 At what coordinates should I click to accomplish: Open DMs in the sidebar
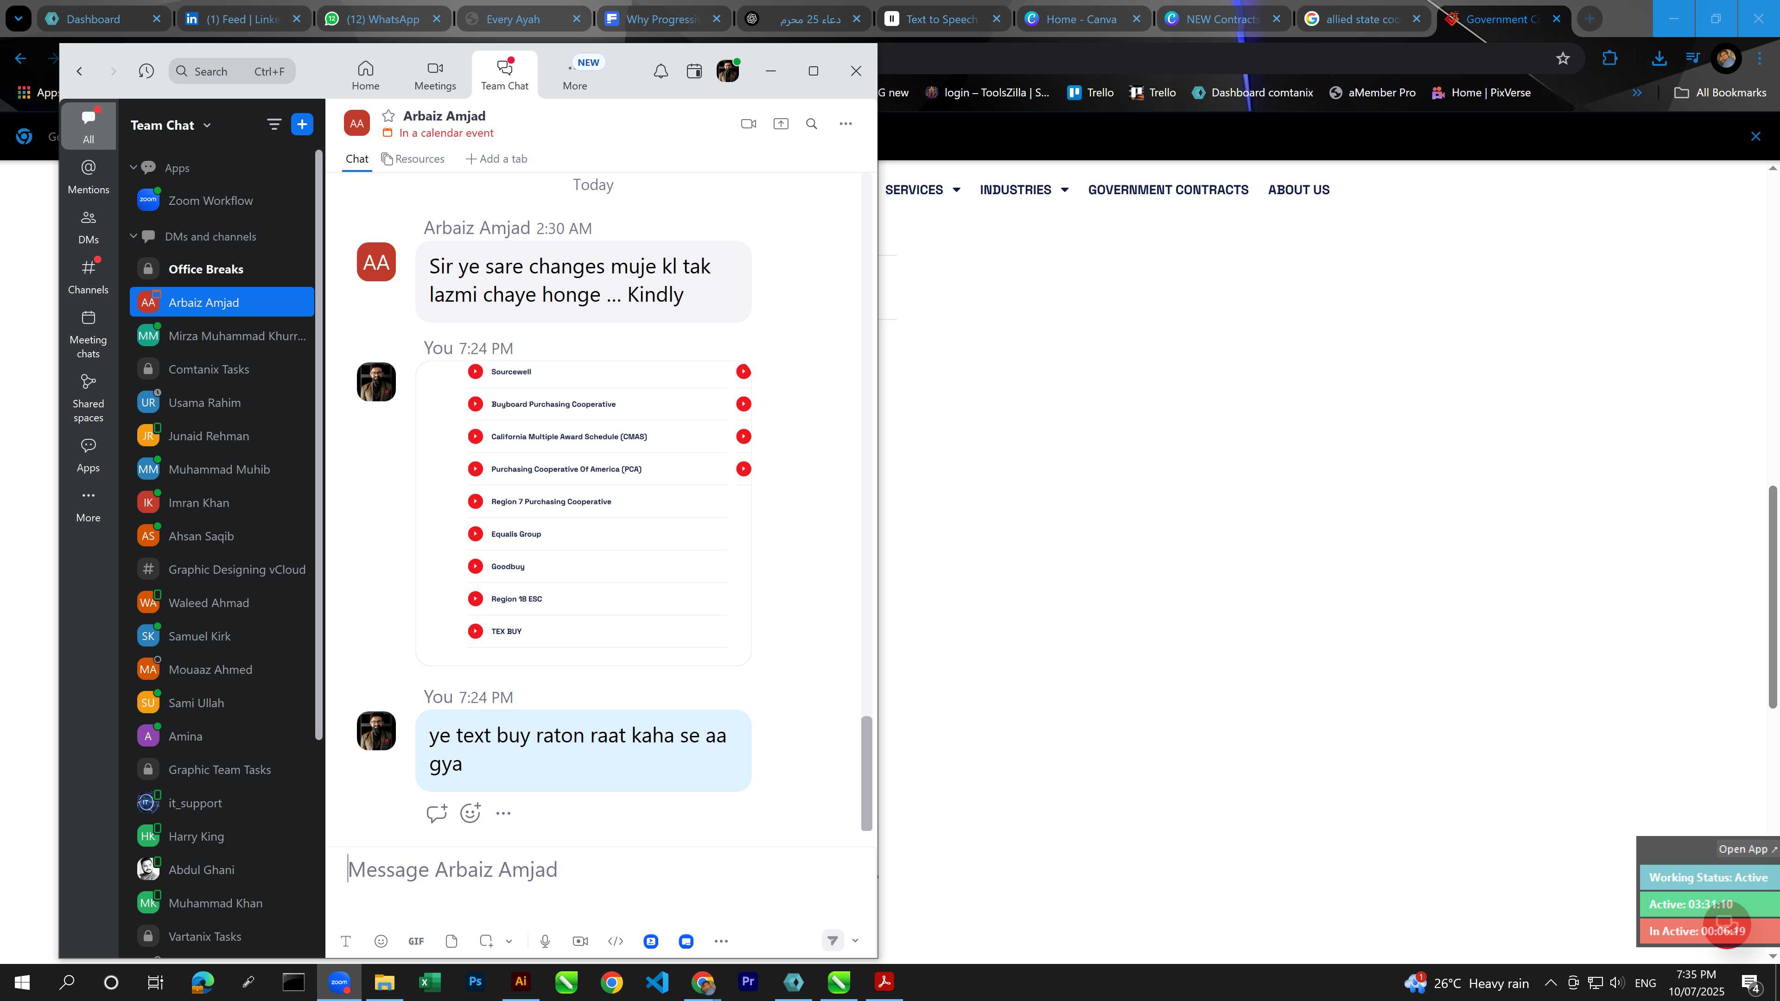tap(89, 227)
